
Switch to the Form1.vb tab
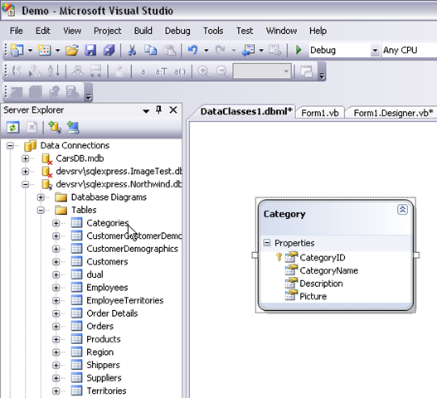tap(320, 113)
